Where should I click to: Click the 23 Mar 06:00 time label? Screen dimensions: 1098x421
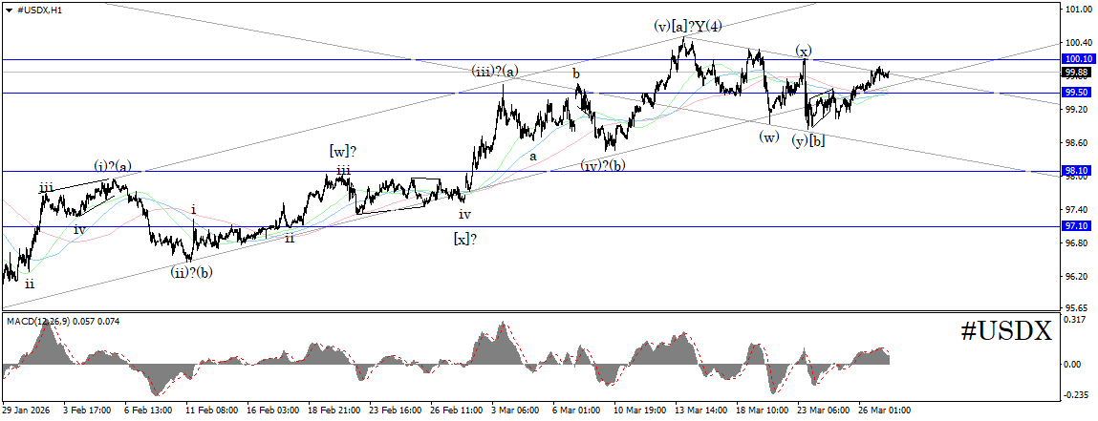[824, 410]
